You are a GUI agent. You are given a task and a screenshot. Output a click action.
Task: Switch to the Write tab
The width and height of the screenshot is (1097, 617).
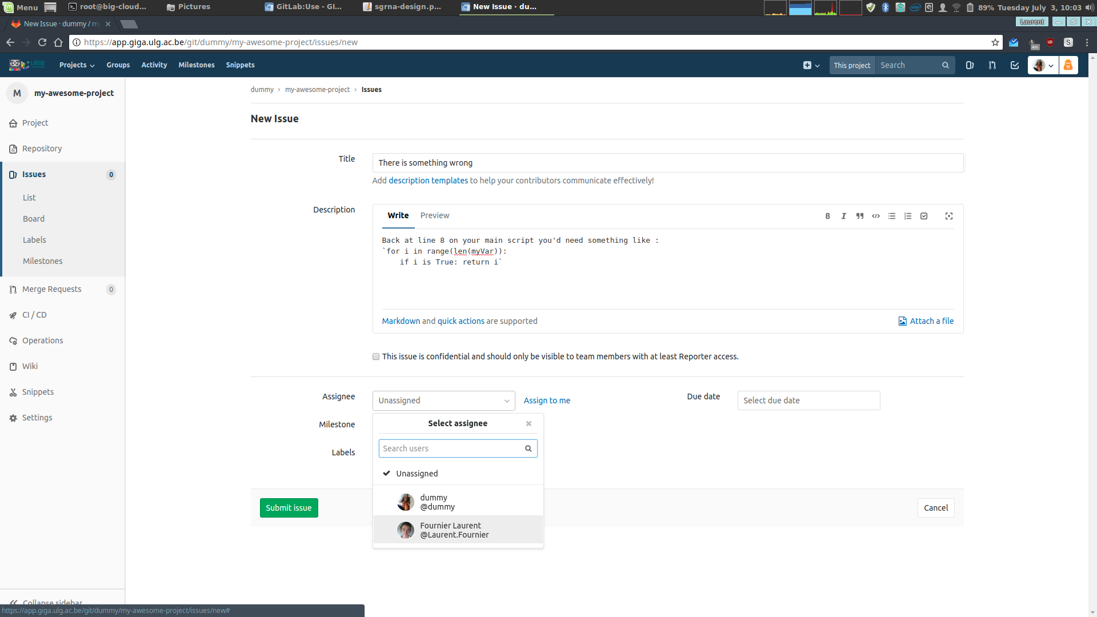coord(398,215)
